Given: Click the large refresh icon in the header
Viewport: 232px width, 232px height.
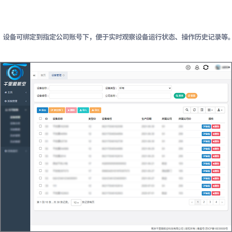Looking at the screenshot, I should coord(206,67).
